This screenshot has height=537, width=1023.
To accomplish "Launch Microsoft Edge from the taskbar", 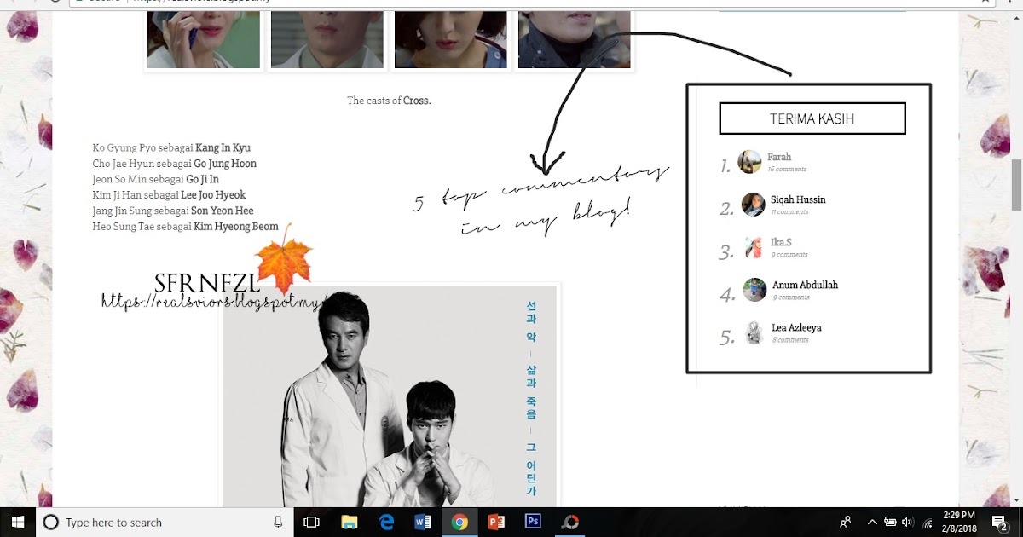I will click(386, 522).
